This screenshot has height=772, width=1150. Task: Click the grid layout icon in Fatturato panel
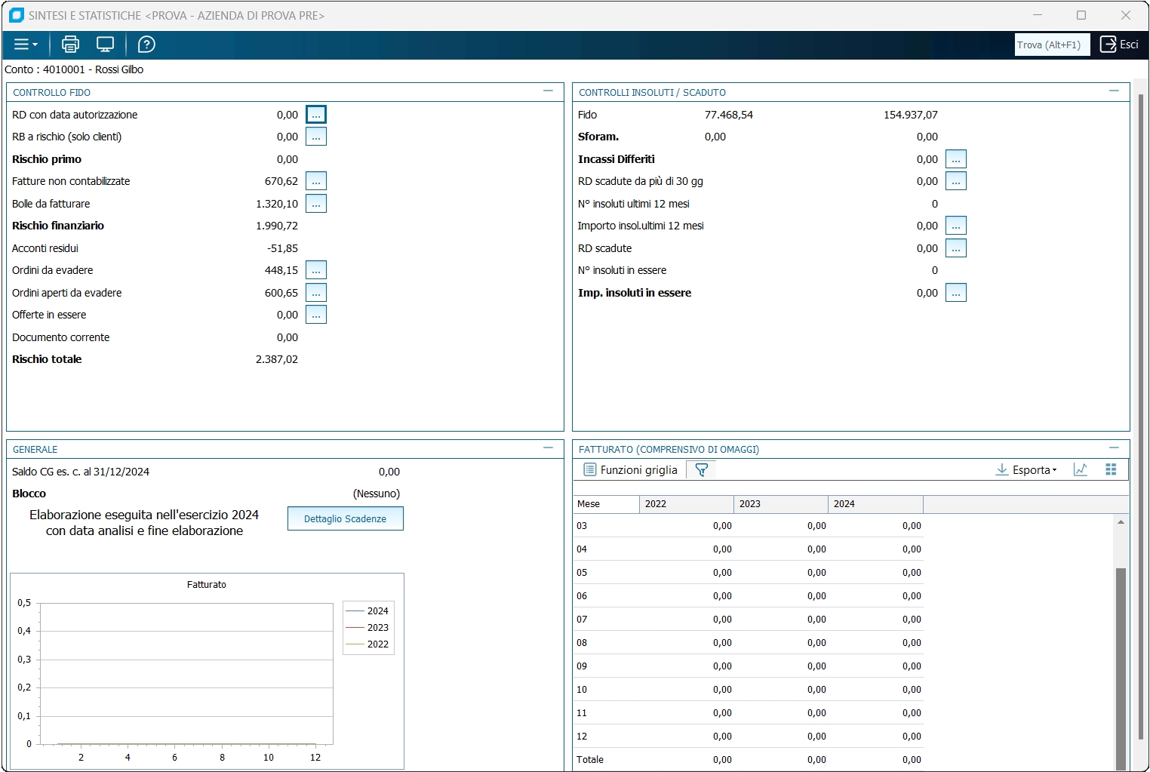(1111, 470)
